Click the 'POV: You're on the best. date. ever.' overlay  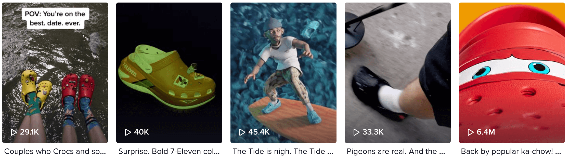pyautogui.click(x=55, y=18)
